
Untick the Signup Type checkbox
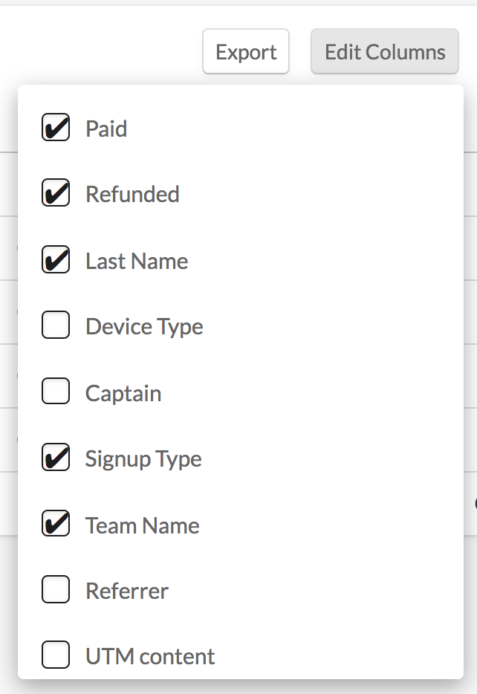click(x=56, y=458)
